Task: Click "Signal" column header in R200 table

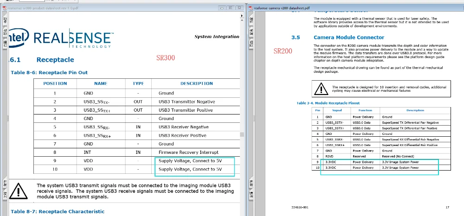Action: click(337, 110)
